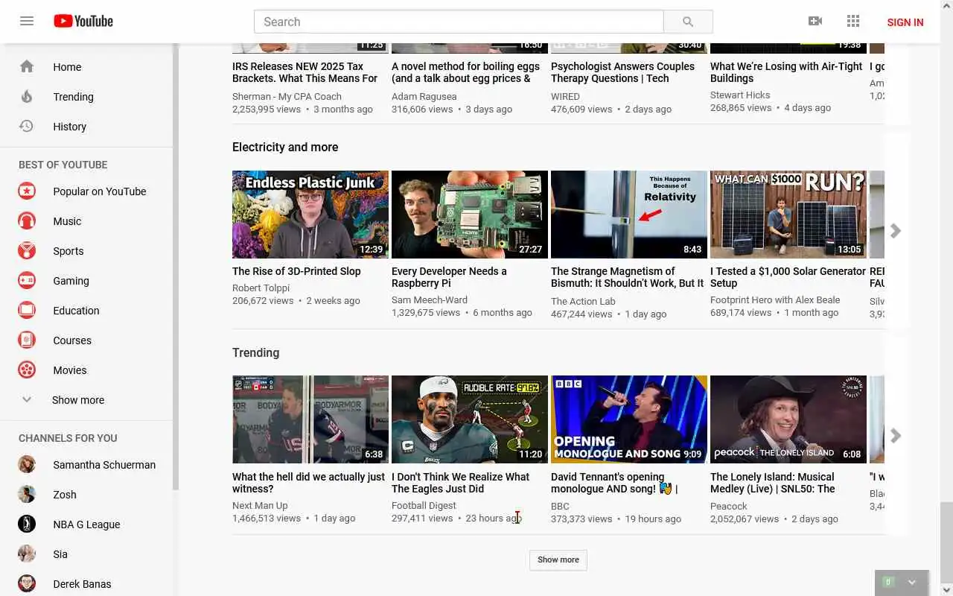
Task: Open the $1000 solar generator thumbnail
Action: [x=788, y=215]
